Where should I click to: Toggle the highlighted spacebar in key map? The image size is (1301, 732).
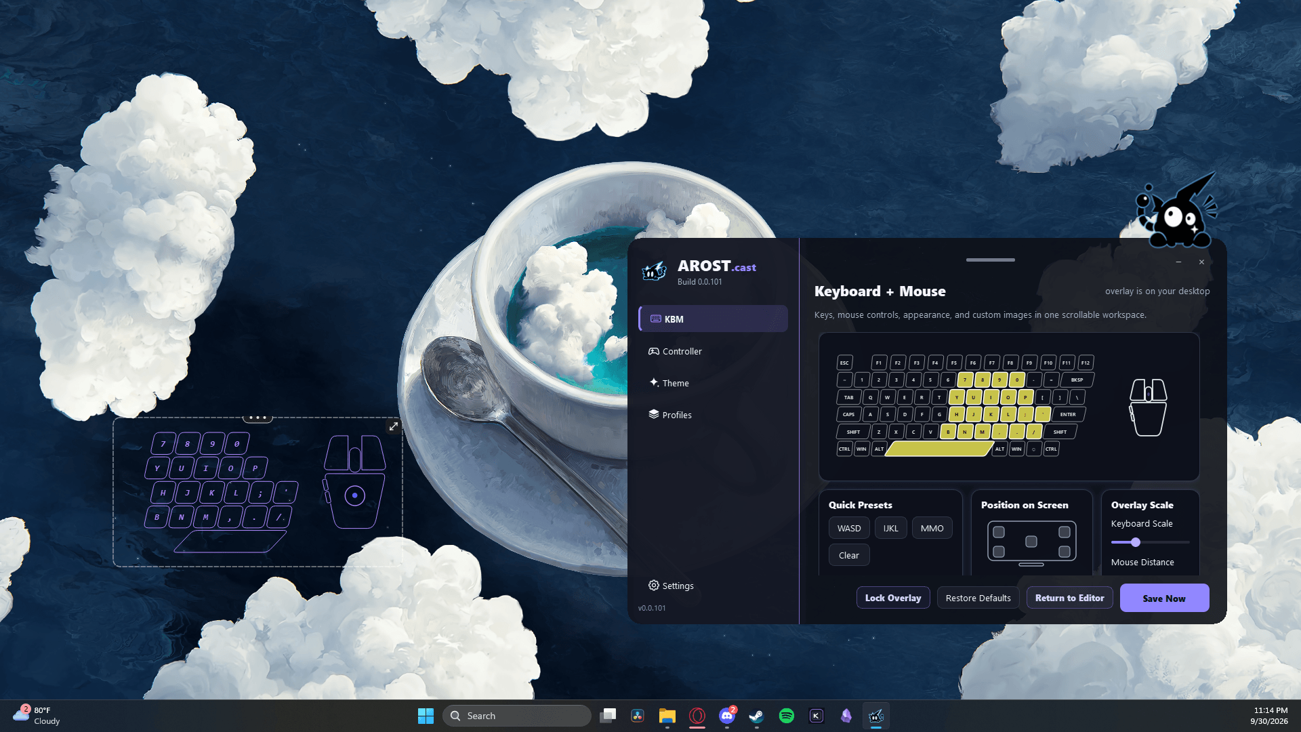click(x=938, y=449)
